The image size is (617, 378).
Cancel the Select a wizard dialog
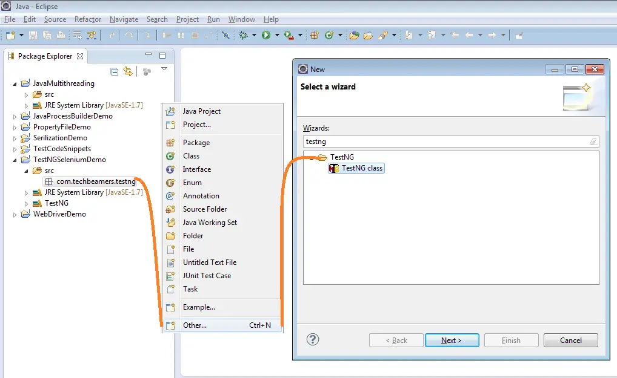(x=570, y=340)
